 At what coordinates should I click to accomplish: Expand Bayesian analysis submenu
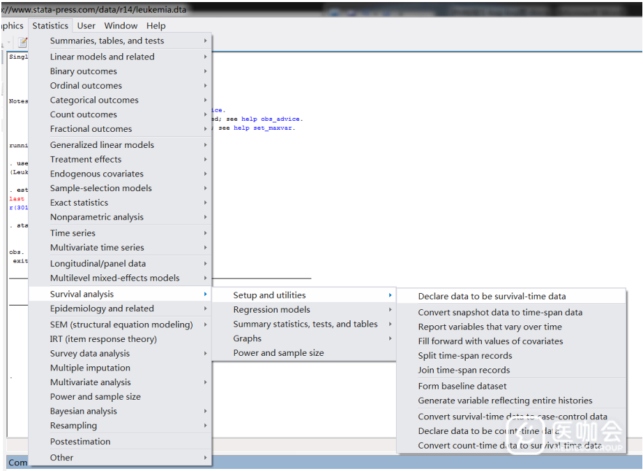[x=84, y=412]
